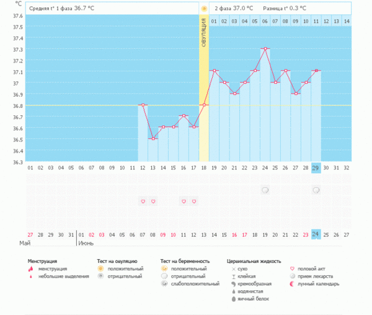Select the highlighted calendar date 24

tap(316, 234)
